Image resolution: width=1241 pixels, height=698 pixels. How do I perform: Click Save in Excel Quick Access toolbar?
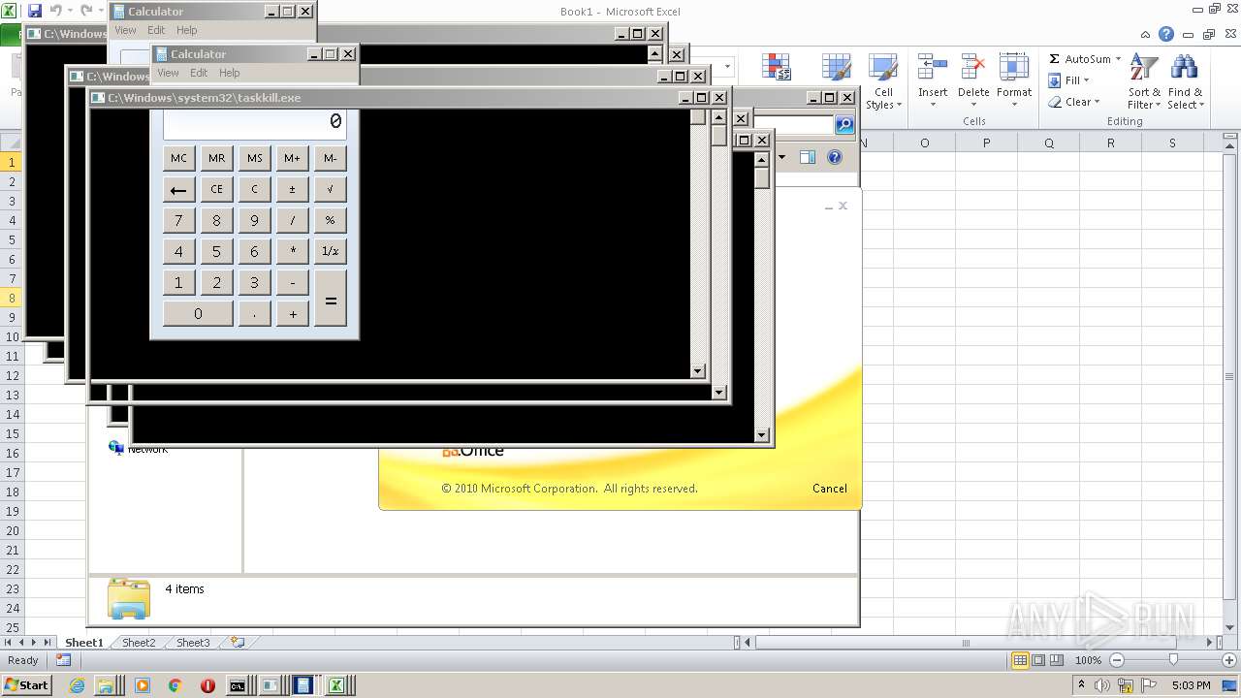(35, 11)
